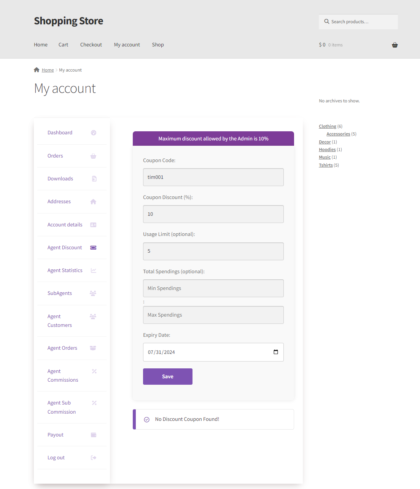Click the Max Spendings field
The width and height of the screenshot is (420, 489).
point(213,315)
